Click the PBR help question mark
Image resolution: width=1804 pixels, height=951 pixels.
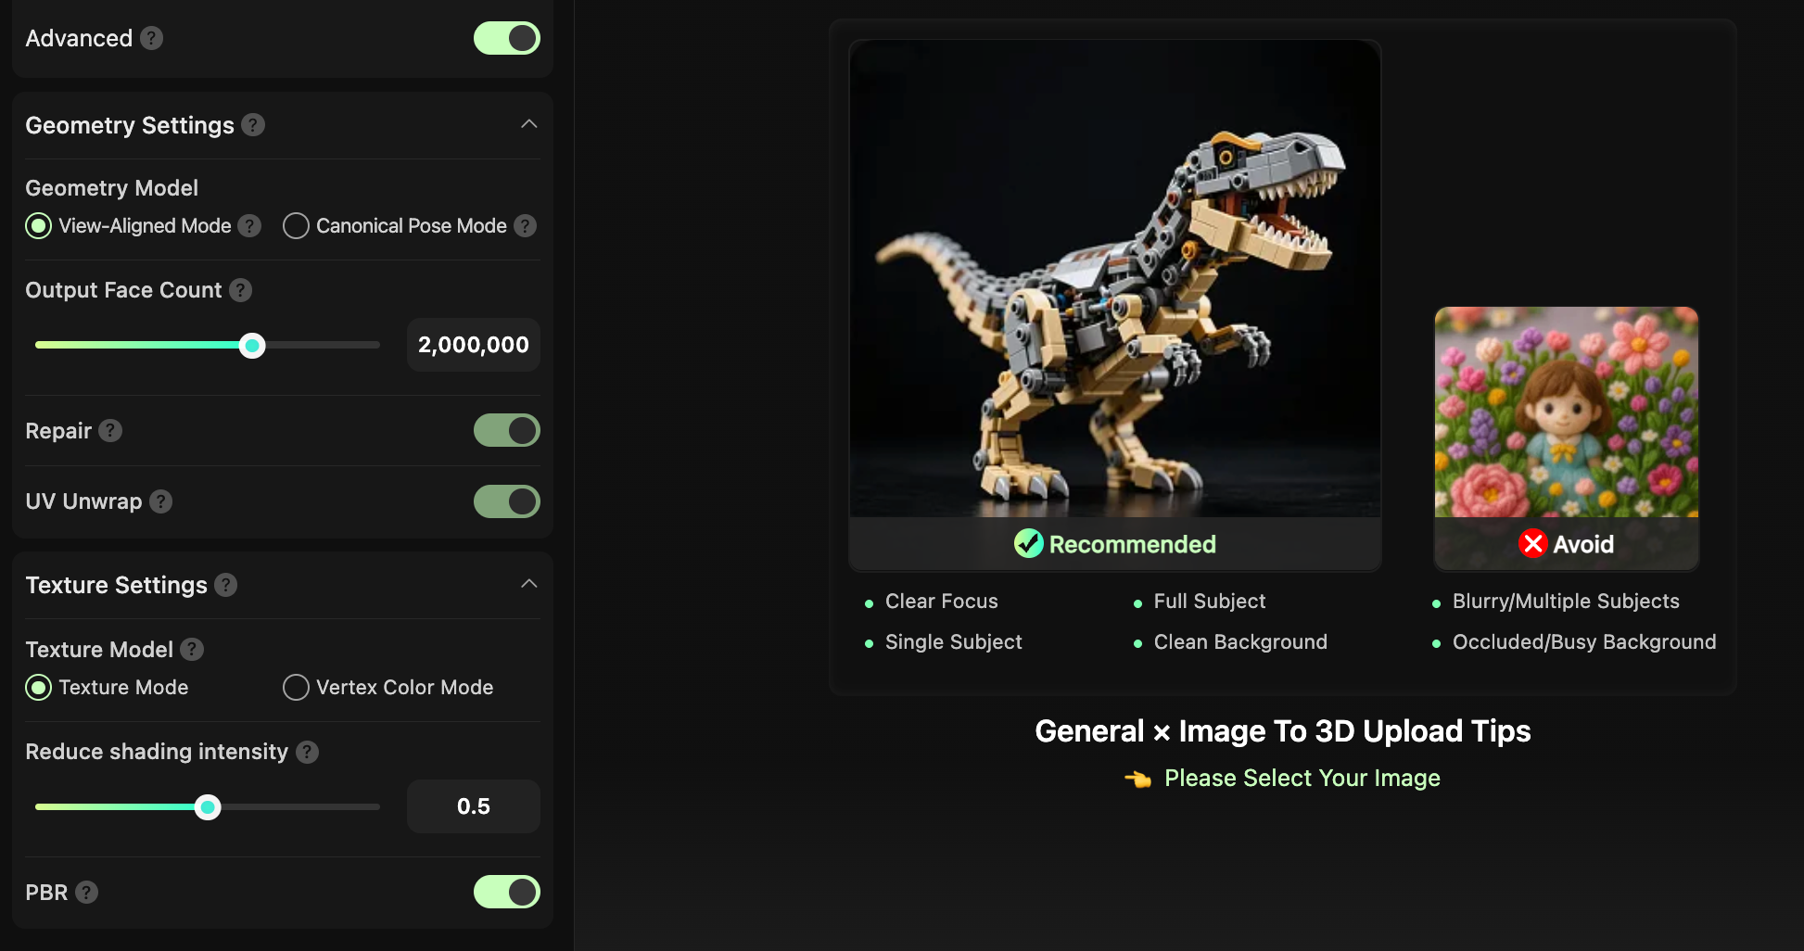88,892
